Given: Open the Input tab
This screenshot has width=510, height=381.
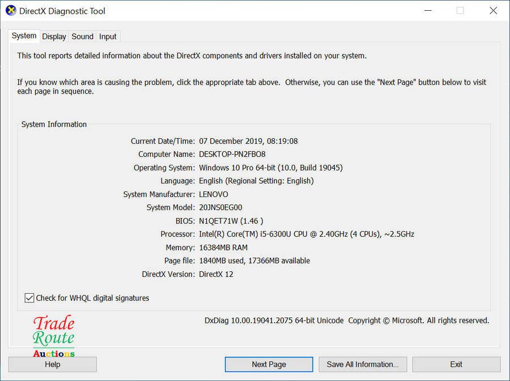Looking at the screenshot, I should click(108, 36).
